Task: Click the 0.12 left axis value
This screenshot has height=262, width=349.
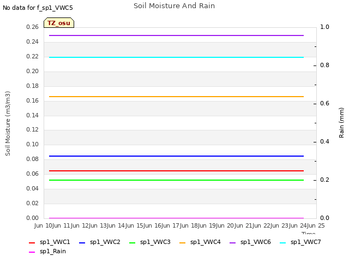Action: (33, 130)
